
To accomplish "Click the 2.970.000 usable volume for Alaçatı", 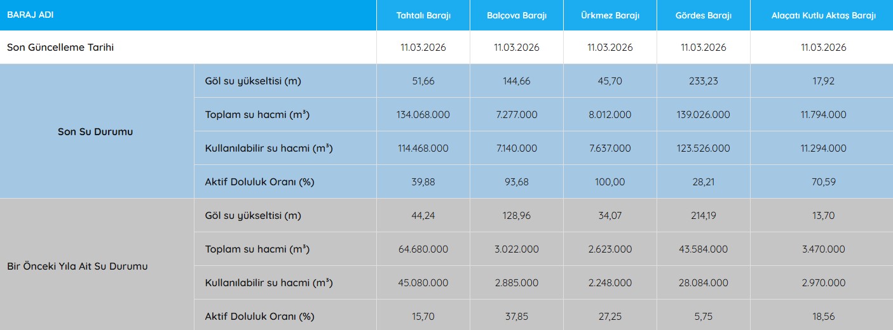I will 823,283.
